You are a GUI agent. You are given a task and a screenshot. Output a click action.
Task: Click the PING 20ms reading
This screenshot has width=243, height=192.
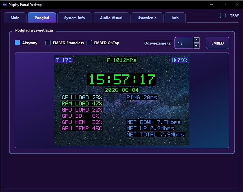tap(142, 97)
